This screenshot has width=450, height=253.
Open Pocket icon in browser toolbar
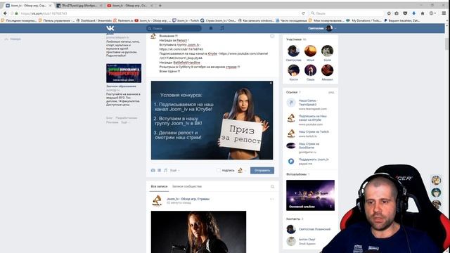coord(405,13)
